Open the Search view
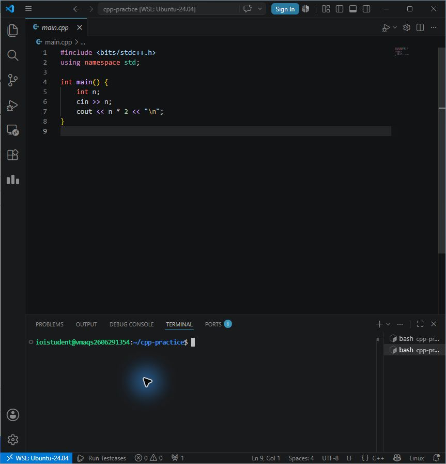The image size is (446, 464). (13, 55)
